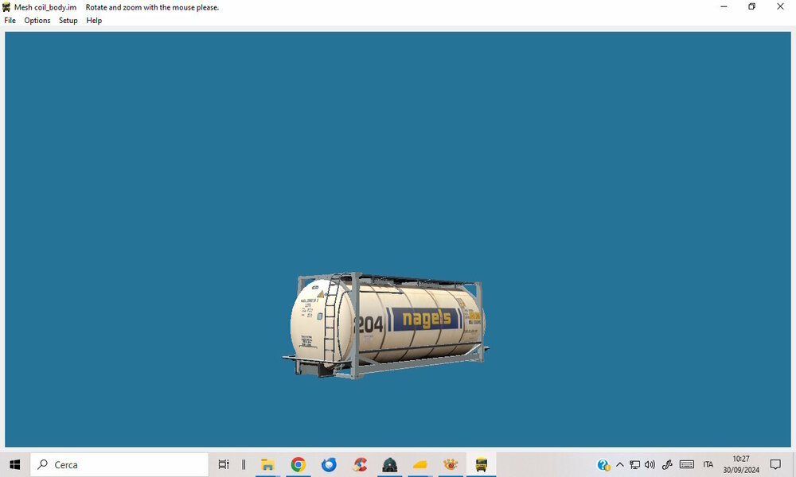Screen dimensions: 796x477
Task: Close the Mesh viewer window
Action: (780, 6)
